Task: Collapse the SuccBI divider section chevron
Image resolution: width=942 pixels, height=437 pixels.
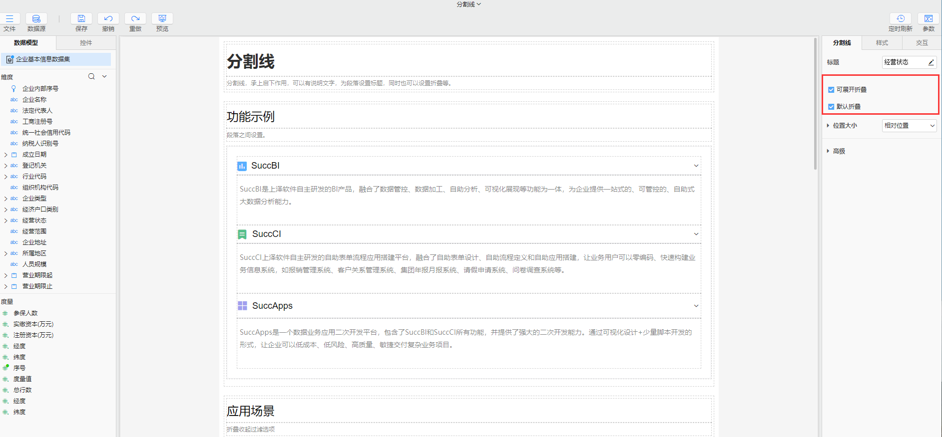Action: point(696,166)
